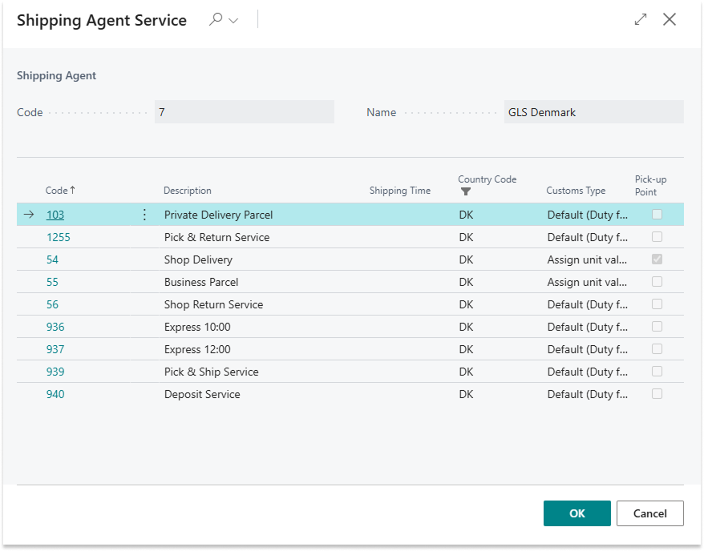Click the row selector arrow for 103
Image resolution: width=704 pixels, height=551 pixels.
(29, 215)
